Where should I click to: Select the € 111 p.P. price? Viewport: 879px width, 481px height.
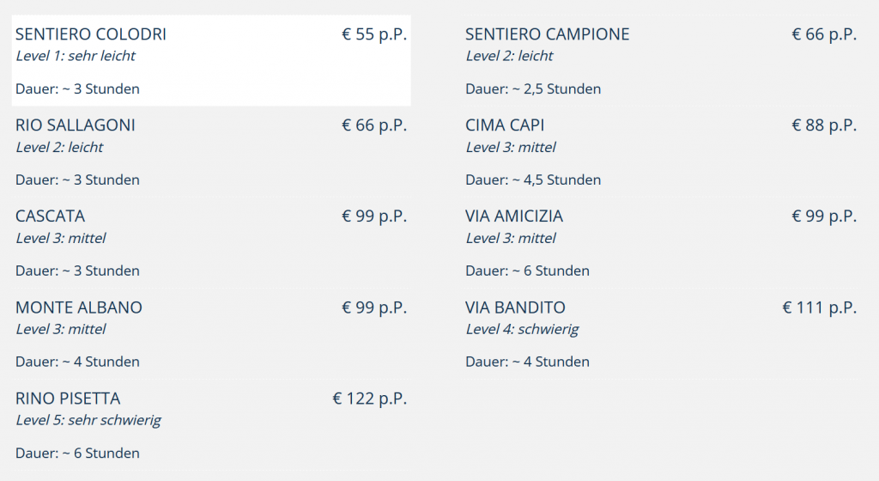click(820, 307)
